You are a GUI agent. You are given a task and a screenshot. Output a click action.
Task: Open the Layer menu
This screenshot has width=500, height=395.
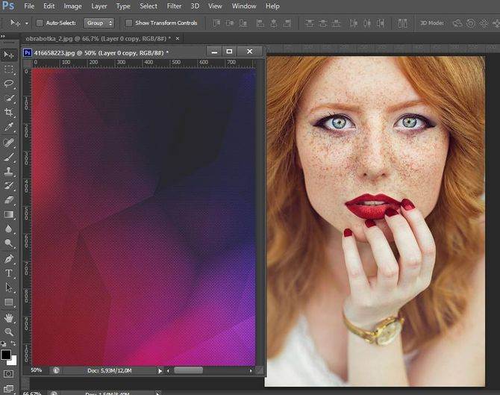99,6
